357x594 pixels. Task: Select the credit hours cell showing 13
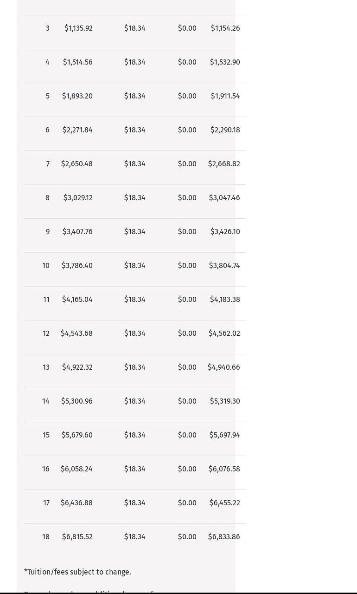pyautogui.click(x=46, y=367)
